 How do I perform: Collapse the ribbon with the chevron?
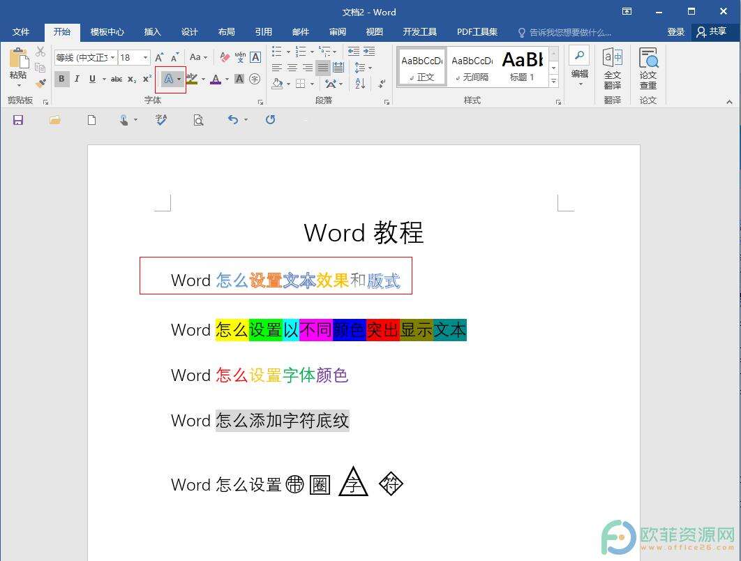point(729,102)
